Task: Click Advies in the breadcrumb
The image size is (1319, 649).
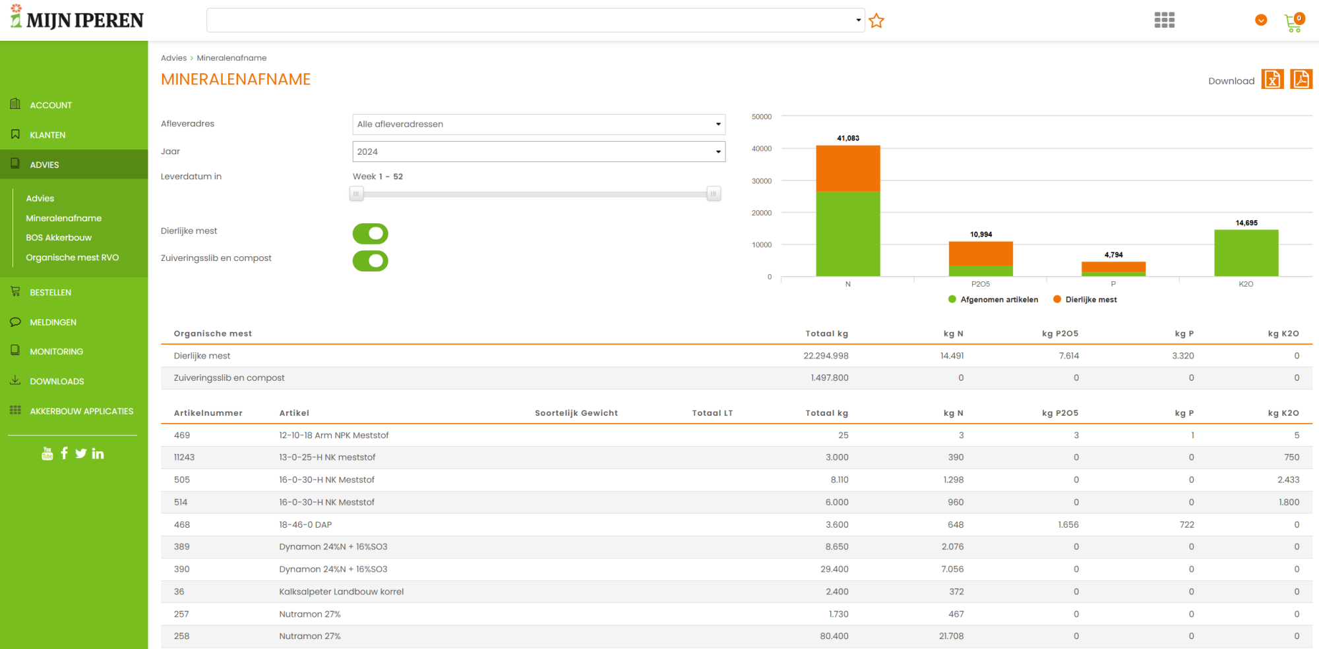Action: pyautogui.click(x=173, y=58)
